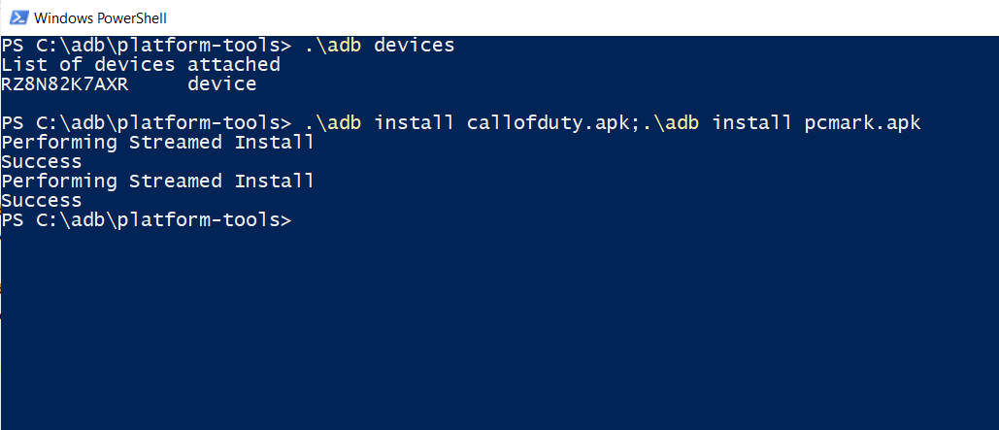The image size is (999, 430).
Task: Click the second "Performing Streamed Install" line
Action: click(x=157, y=182)
